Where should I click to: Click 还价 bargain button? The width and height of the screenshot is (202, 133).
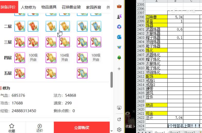(x=40, y=128)
